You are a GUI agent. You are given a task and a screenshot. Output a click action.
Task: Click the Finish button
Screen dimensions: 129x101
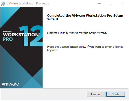click(x=116, y=94)
